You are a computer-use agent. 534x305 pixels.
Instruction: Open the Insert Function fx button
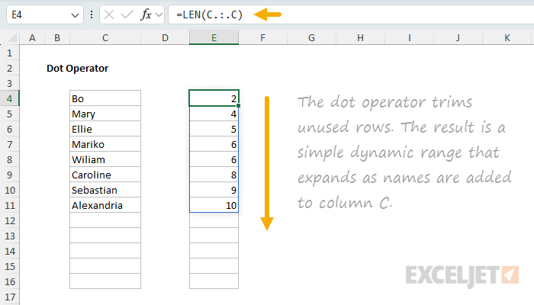tap(146, 14)
